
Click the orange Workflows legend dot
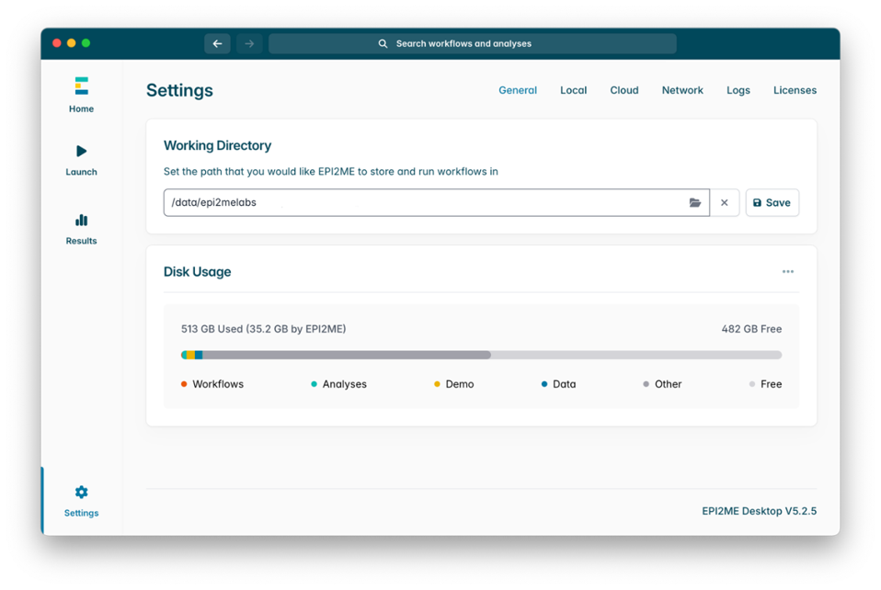point(184,384)
